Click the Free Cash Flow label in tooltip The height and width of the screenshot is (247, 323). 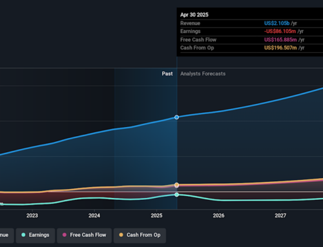198,40
